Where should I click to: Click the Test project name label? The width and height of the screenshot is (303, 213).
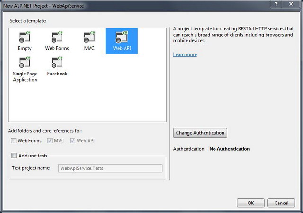(x=31, y=168)
